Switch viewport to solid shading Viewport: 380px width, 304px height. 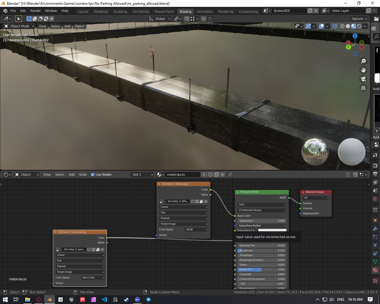[x=348, y=26]
